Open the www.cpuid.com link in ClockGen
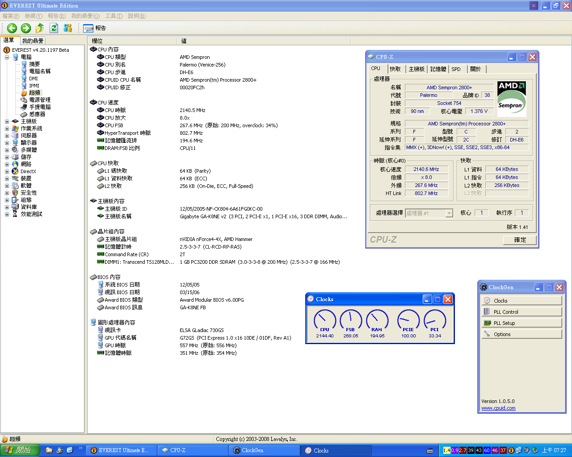 tap(498, 408)
